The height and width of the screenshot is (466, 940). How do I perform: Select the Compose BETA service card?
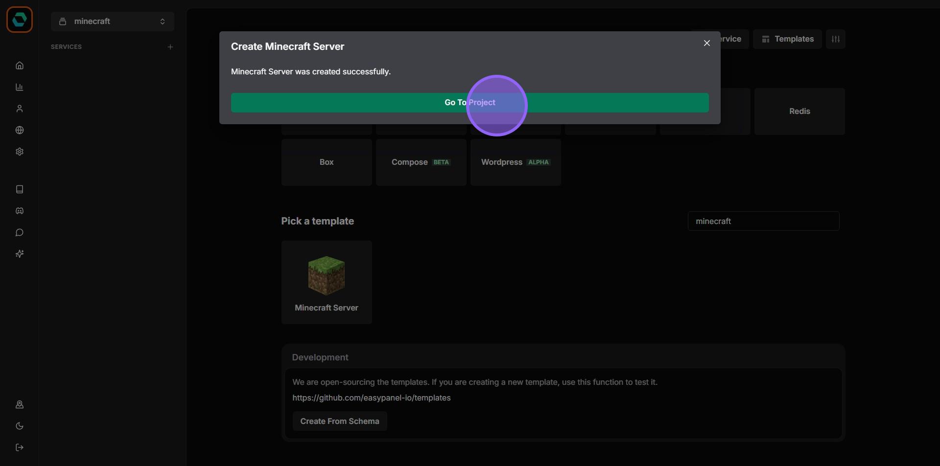(421, 162)
